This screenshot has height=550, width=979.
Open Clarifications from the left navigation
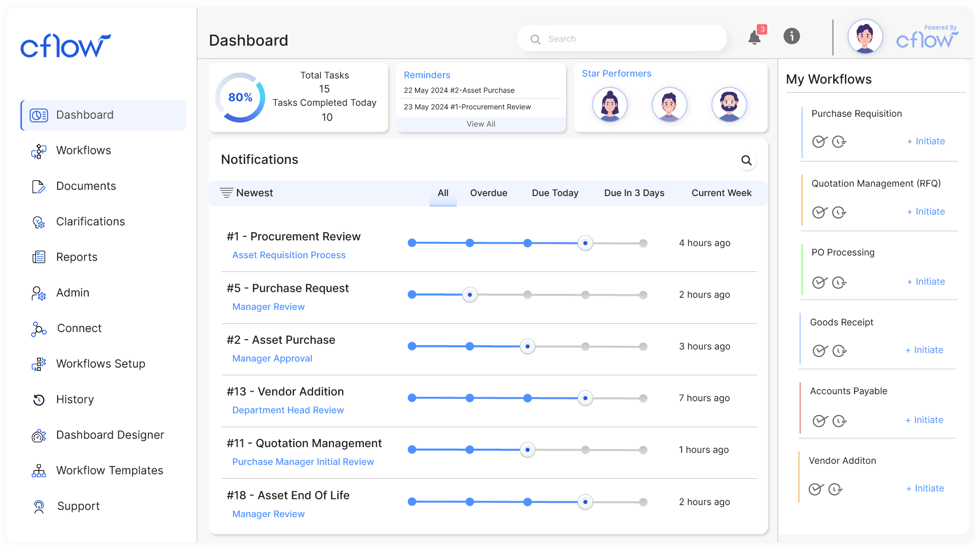click(x=90, y=221)
